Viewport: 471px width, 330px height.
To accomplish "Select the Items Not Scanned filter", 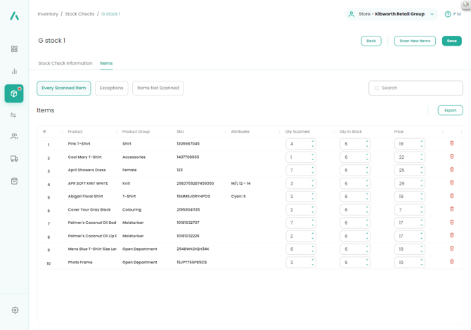I will click(157, 88).
